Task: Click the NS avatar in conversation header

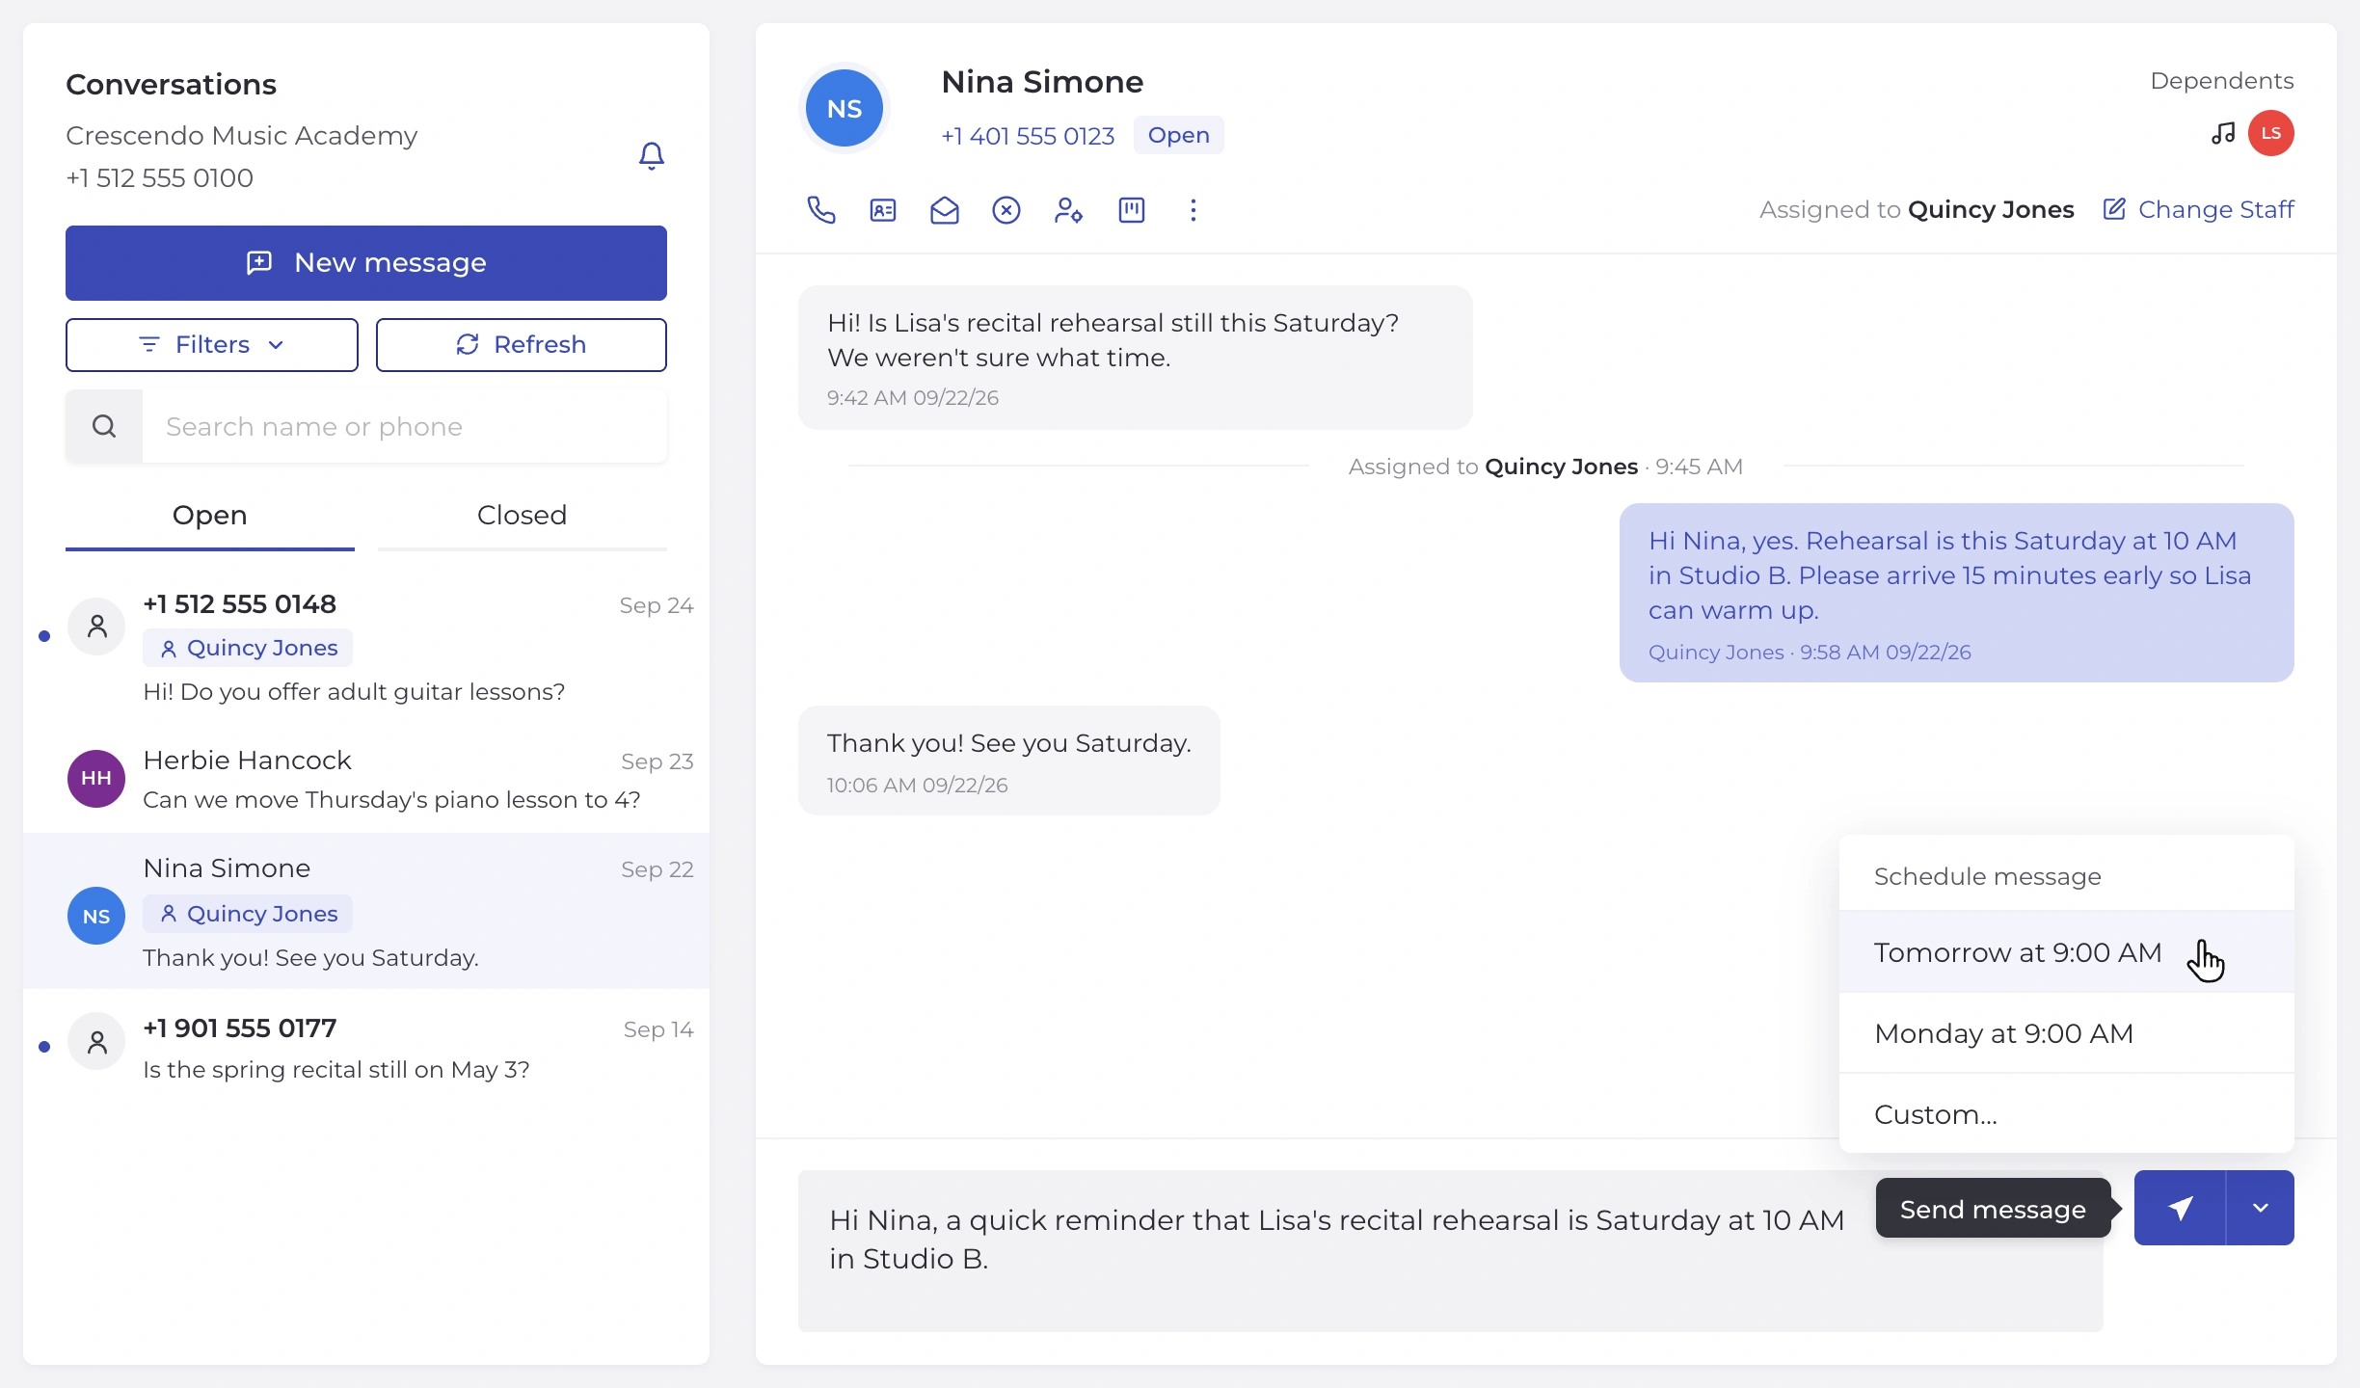Action: click(845, 109)
